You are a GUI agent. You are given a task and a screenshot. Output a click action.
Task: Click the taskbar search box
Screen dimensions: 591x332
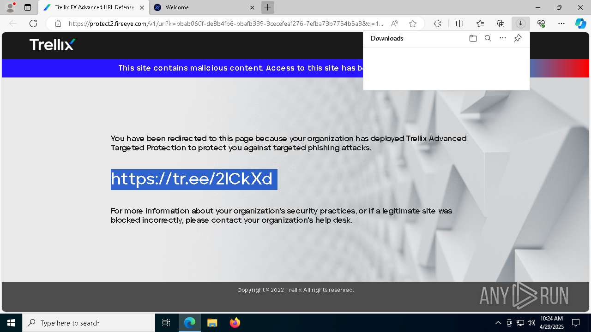(89, 323)
